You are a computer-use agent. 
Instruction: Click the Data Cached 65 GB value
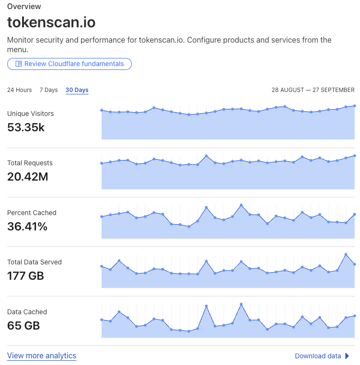click(x=23, y=326)
